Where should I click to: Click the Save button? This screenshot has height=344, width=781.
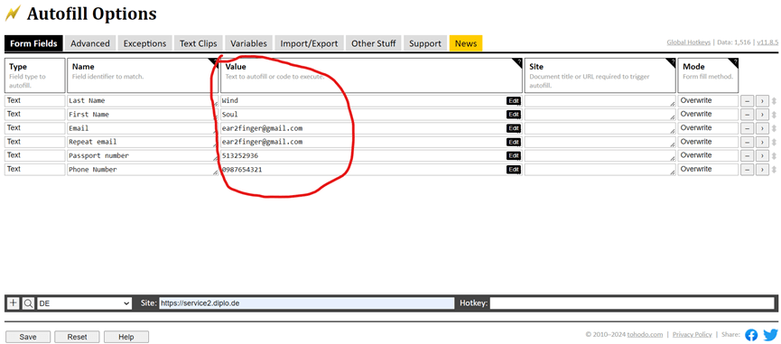[28, 337]
